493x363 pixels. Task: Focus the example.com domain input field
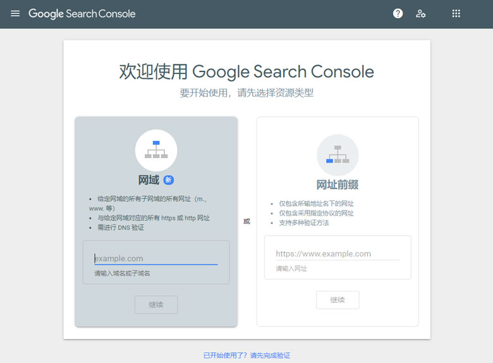click(x=155, y=258)
